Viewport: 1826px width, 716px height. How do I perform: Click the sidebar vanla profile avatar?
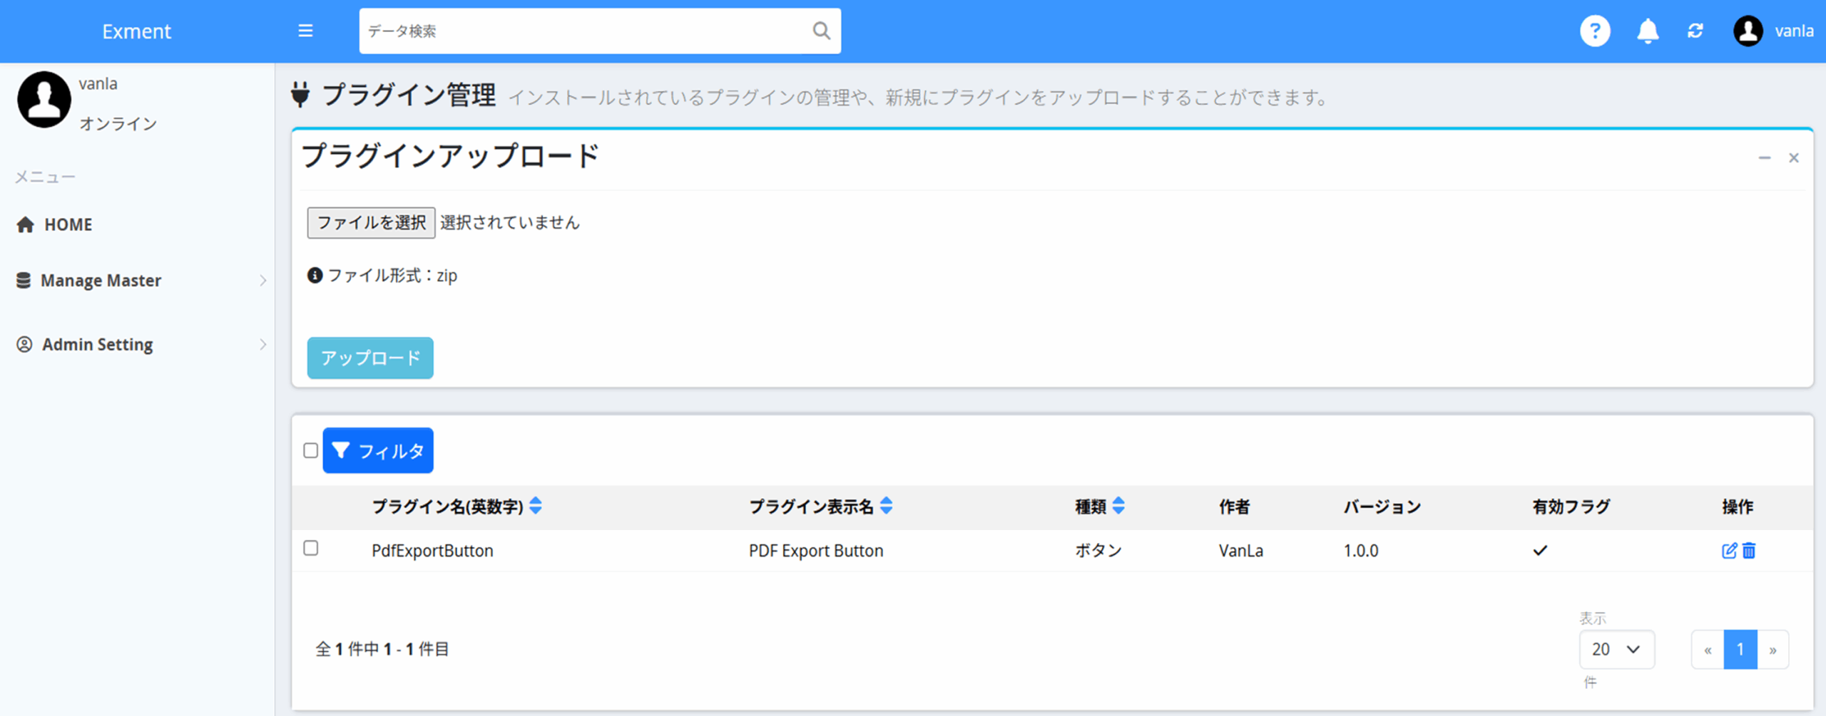pyautogui.click(x=44, y=99)
